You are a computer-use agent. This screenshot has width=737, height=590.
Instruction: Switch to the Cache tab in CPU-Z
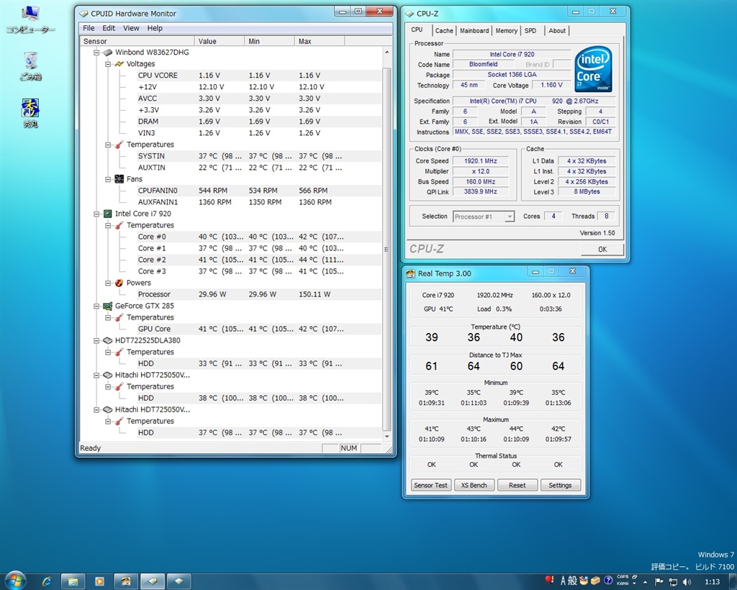pyautogui.click(x=444, y=30)
